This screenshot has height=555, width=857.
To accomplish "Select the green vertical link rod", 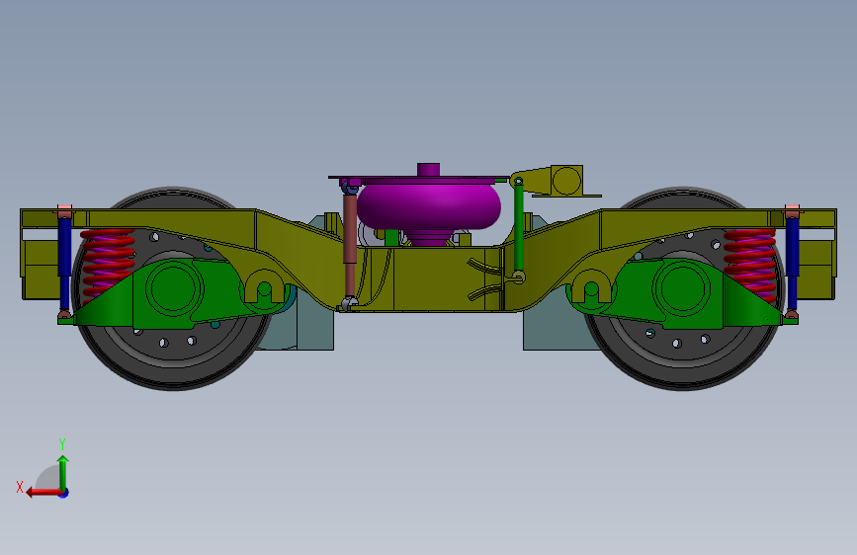I will click(x=518, y=228).
